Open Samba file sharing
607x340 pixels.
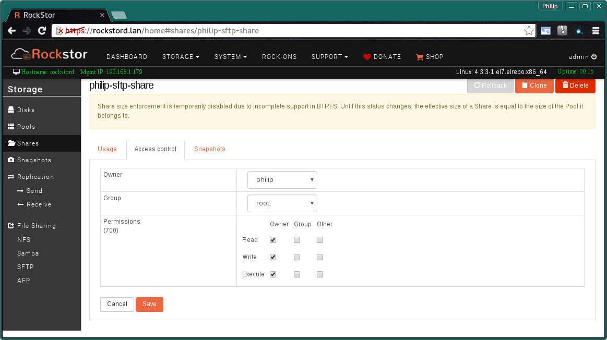[x=28, y=253]
